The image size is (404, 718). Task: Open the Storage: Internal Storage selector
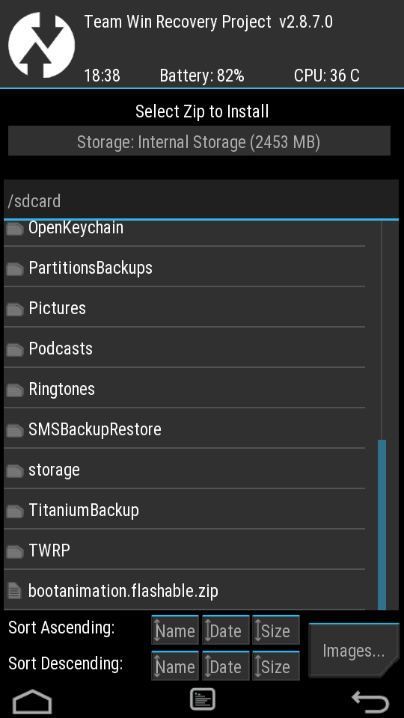[199, 141]
